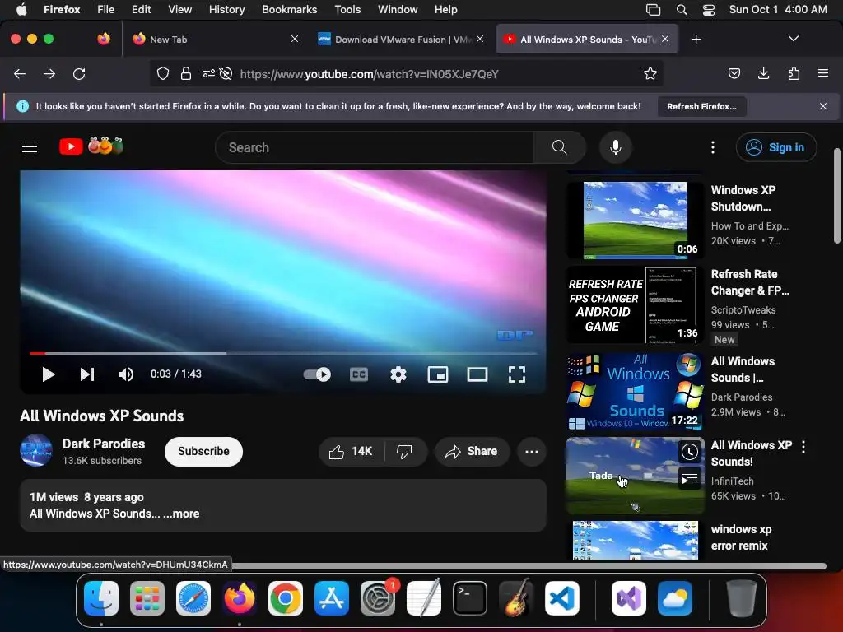Focus the YouTube Search field
The height and width of the screenshot is (632, 843).
375,147
